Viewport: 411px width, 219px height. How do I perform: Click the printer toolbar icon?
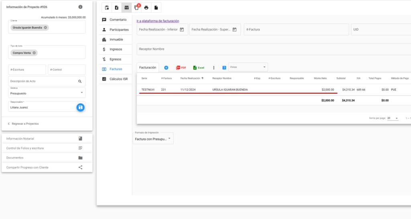coord(146,8)
